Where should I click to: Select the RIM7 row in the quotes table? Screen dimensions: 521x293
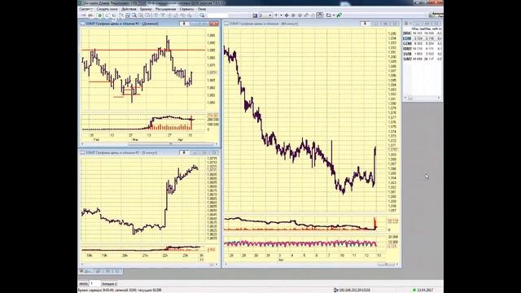422,49
